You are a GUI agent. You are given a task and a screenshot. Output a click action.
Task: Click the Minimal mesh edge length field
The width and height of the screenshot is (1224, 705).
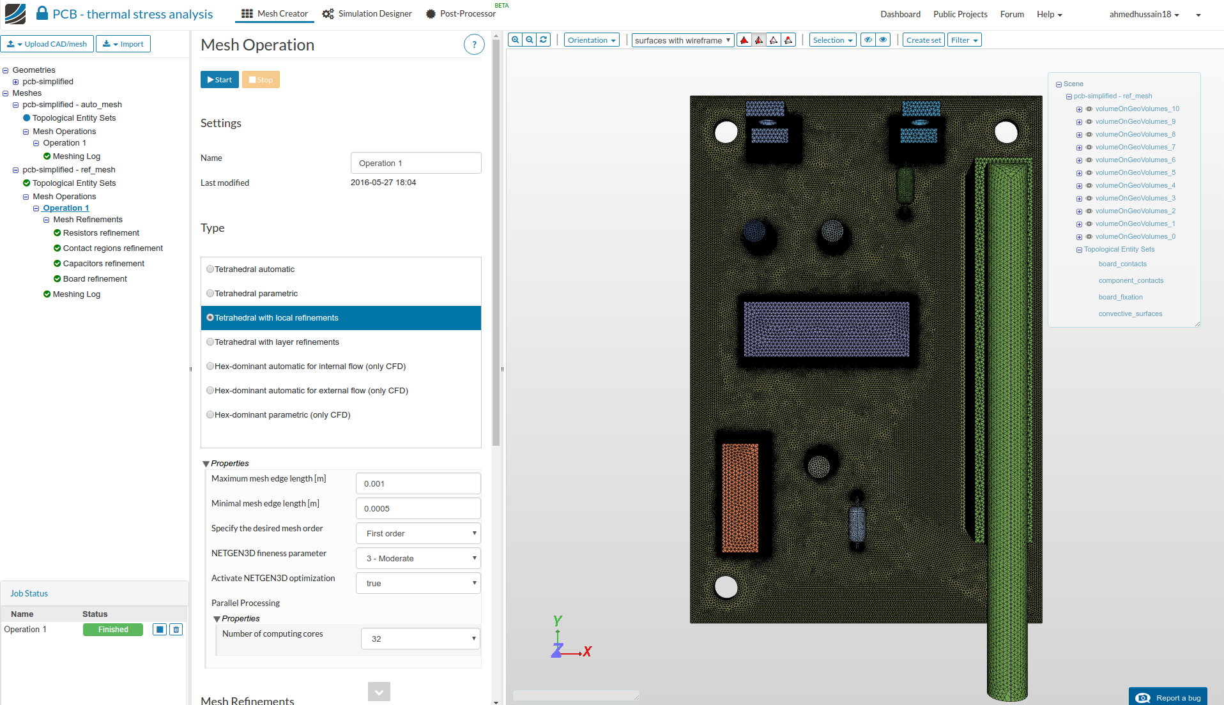point(418,508)
